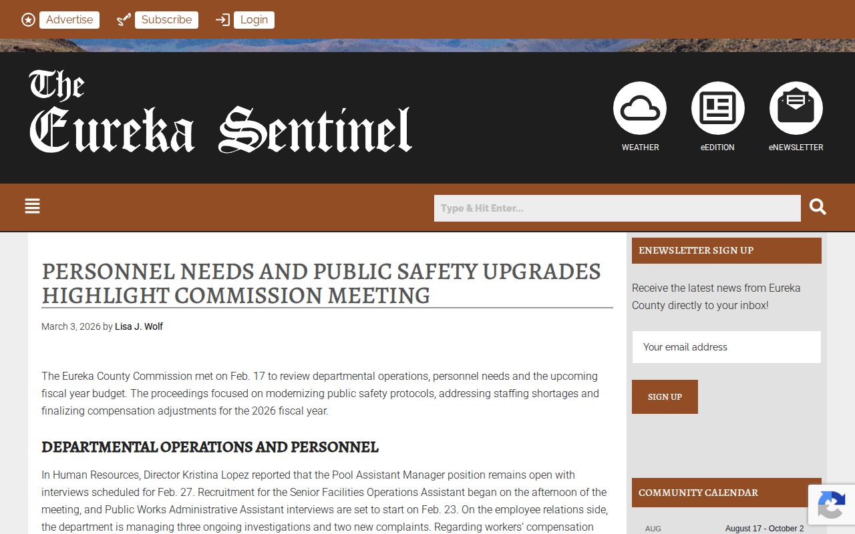Click the WEATHER label

pyautogui.click(x=641, y=148)
